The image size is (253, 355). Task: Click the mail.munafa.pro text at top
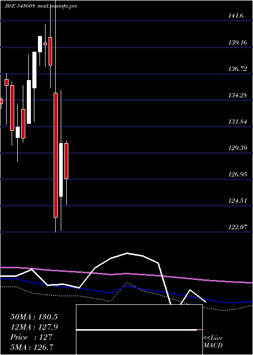click(x=57, y=6)
